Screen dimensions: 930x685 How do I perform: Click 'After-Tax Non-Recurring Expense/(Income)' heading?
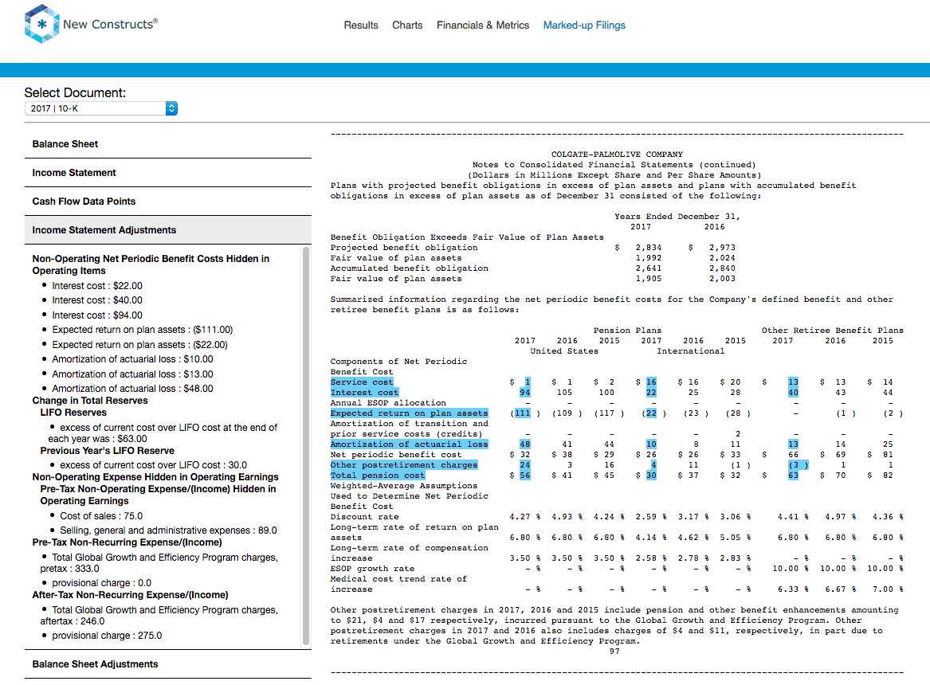pyautogui.click(x=130, y=595)
